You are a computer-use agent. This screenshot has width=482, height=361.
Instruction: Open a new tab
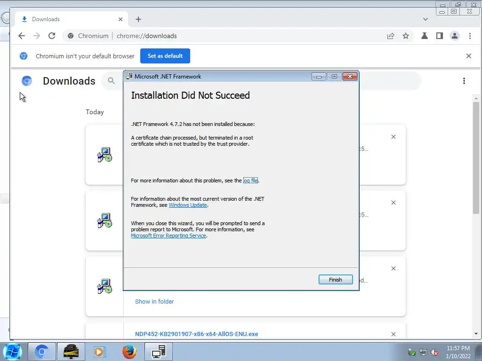click(138, 19)
